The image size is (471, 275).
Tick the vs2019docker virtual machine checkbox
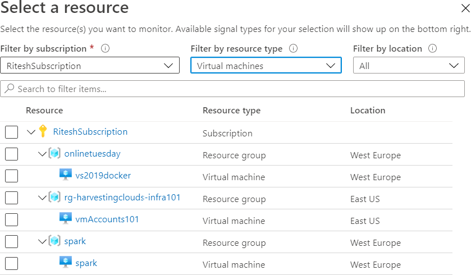(11, 176)
